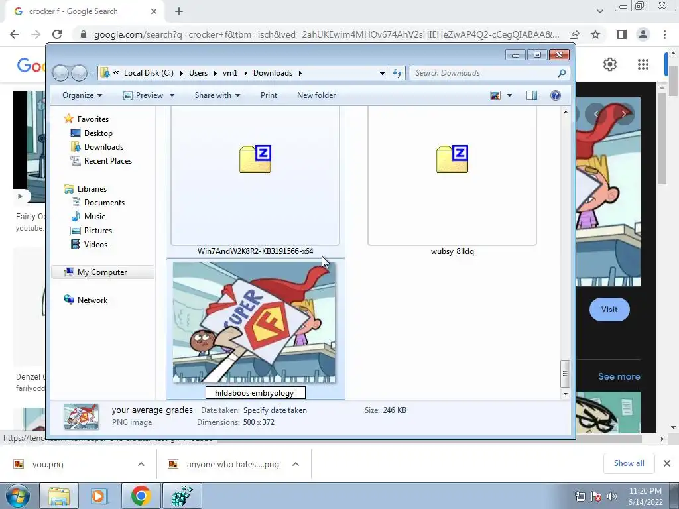Open Recent Places in navigation pane

click(108, 160)
